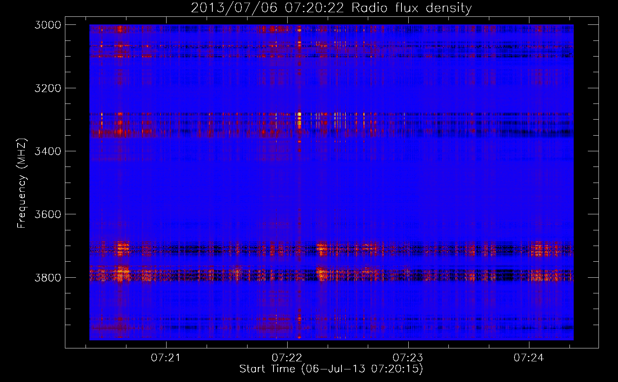This screenshot has width=618, height=382.
Task: Click the plot title '2013/07/06 07:20:22 Radio flux density'
Action: pyautogui.click(x=331, y=8)
